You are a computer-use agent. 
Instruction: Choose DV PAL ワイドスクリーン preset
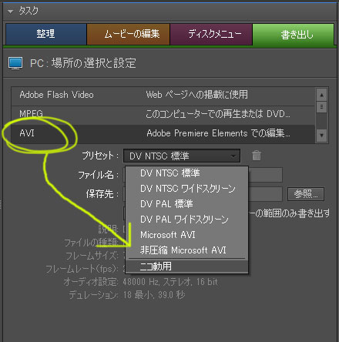[x=187, y=220]
